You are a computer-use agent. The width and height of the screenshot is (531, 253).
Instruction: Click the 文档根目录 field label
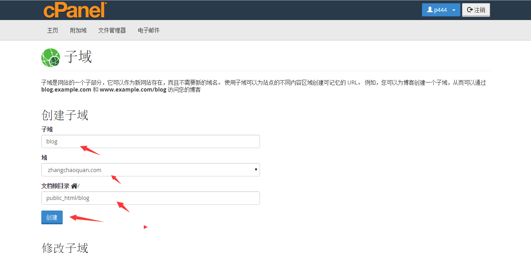[55, 186]
